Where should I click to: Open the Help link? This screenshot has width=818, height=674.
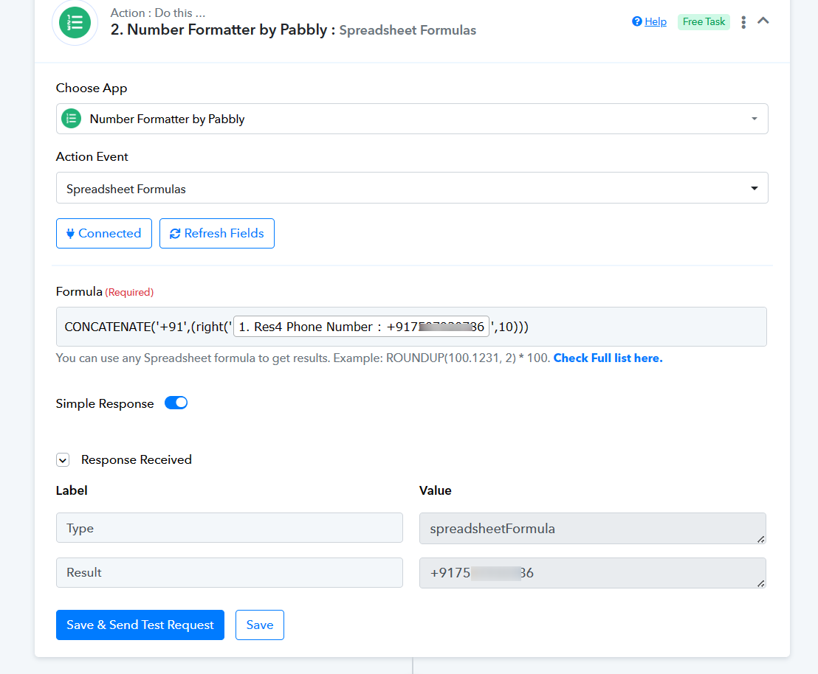[x=656, y=21]
